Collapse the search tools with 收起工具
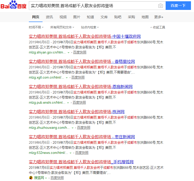 [x=158, y=27]
